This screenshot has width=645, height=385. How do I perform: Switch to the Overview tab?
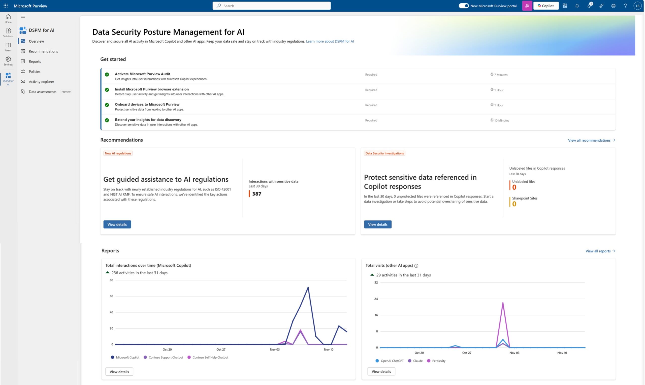(36, 41)
